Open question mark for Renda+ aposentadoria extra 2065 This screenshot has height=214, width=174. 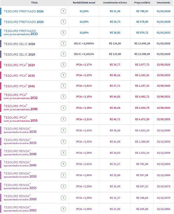tap(63, 209)
